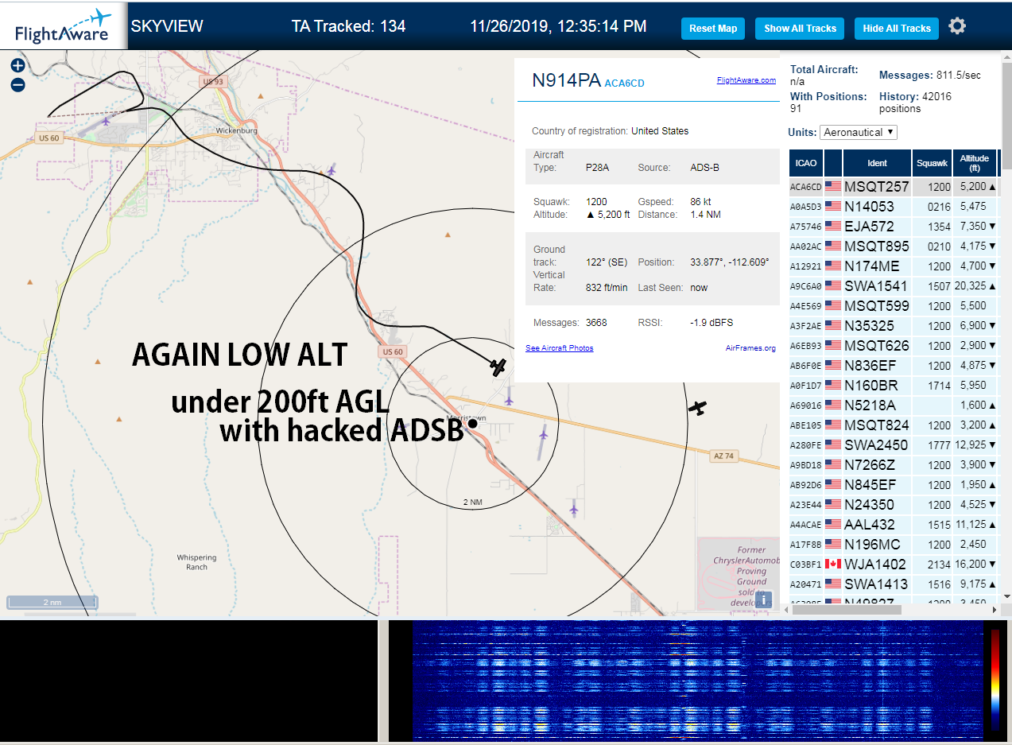Select the N35325 aircraft row
This screenshot has height=745, width=1012.
(x=893, y=326)
